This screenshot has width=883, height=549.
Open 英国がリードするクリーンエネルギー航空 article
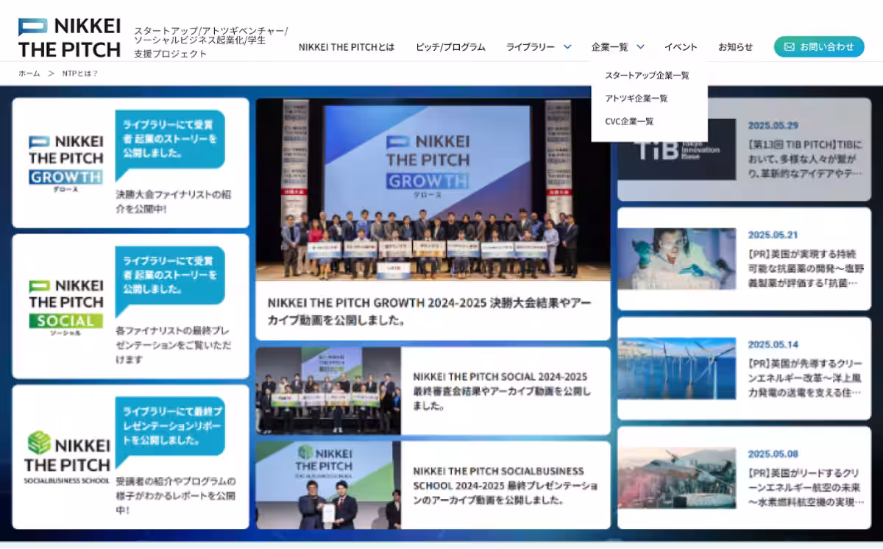pos(806,487)
